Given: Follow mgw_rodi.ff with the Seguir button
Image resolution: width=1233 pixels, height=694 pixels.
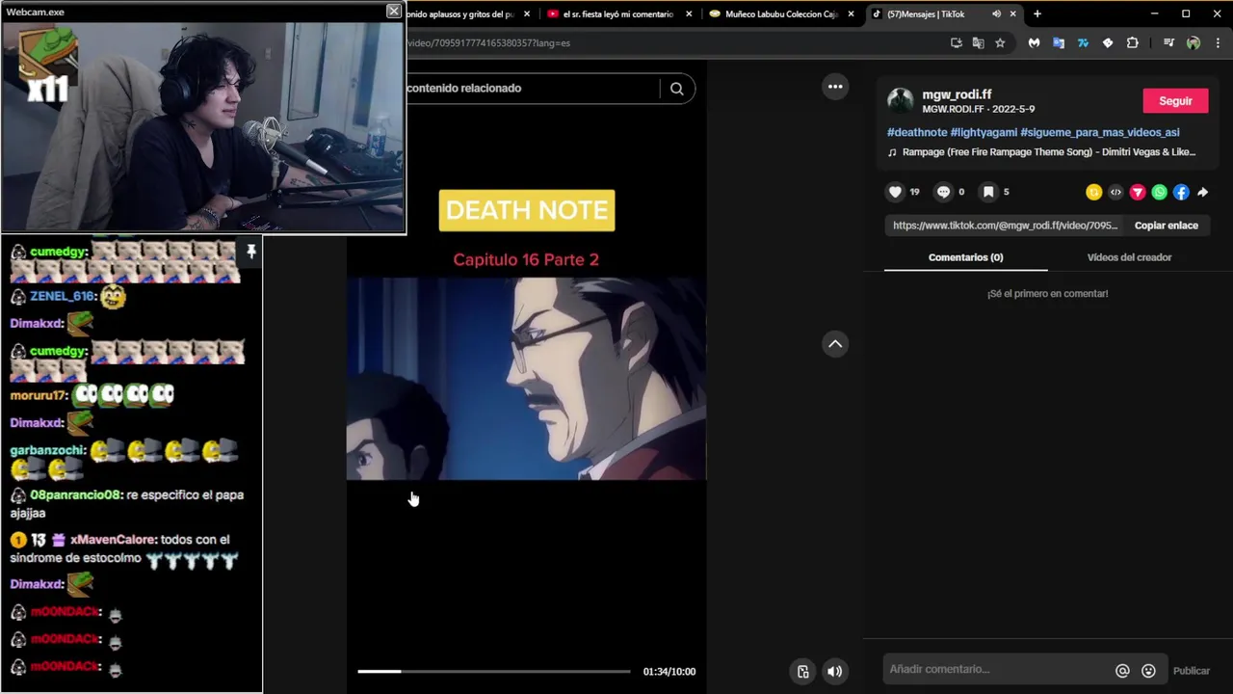Looking at the screenshot, I should click(1175, 101).
